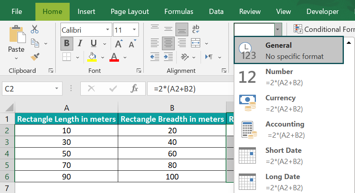Choose Number format option
355x193 pixels.
coord(289,77)
